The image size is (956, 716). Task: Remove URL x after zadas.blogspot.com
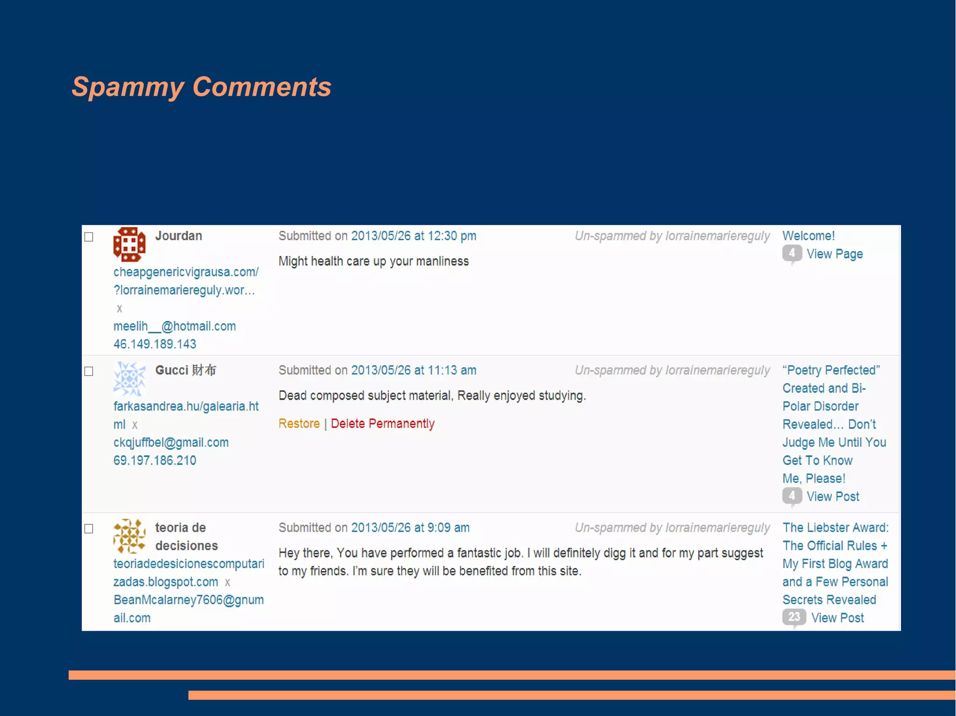pyautogui.click(x=227, y=582)
